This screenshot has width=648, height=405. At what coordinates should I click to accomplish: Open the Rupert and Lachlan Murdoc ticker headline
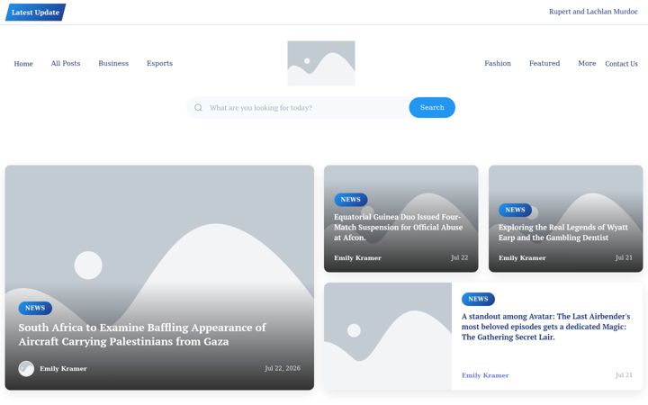[593, 12]
